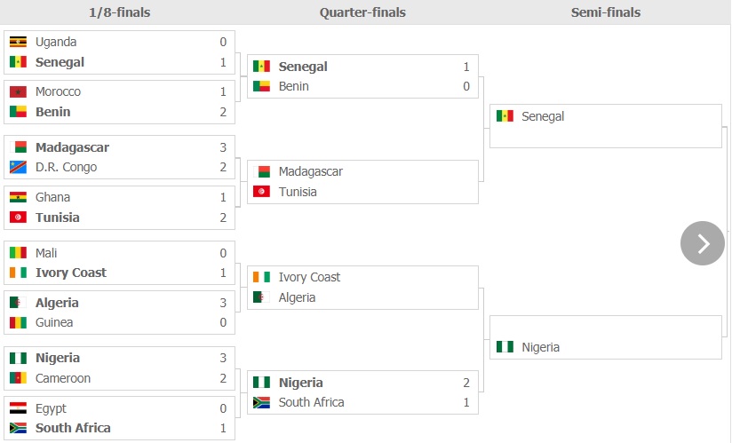Select Tunisia in the Quarter-finals match

[298, 192]
